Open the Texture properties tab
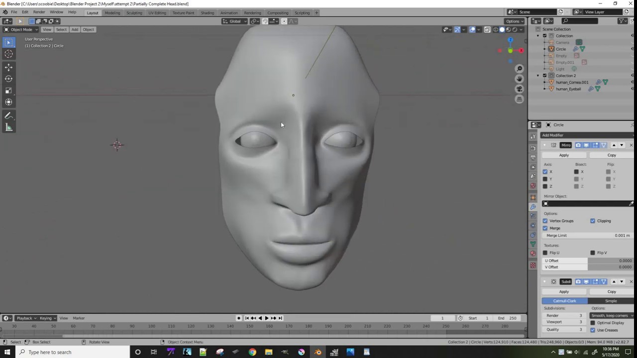This screenshot has height=358, width=637. [x=533, y=266]
